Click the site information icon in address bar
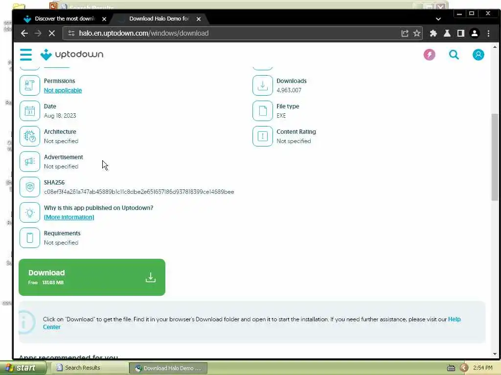Viewport: 501px width, 375px height. tap(71, 33)
